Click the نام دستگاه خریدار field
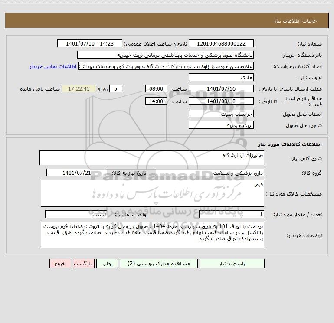The width and height of the screenshot is (334, 323). (165, 55)
